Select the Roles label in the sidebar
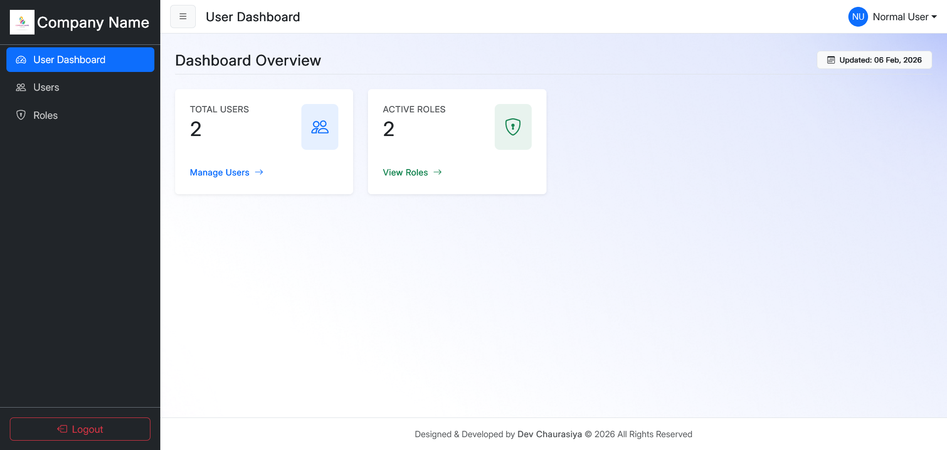The height and width of the screenshot is (450, 947). point(45,115)
